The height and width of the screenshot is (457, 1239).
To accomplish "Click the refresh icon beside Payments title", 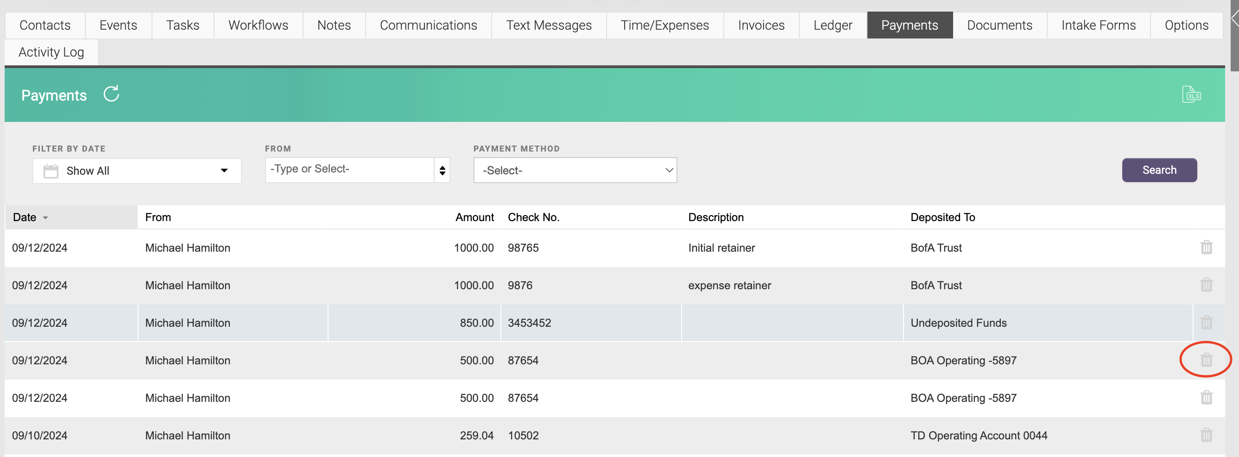I will (111, 94).
